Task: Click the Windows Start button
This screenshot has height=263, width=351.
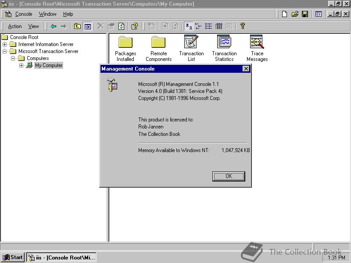Action: [13, 257]
